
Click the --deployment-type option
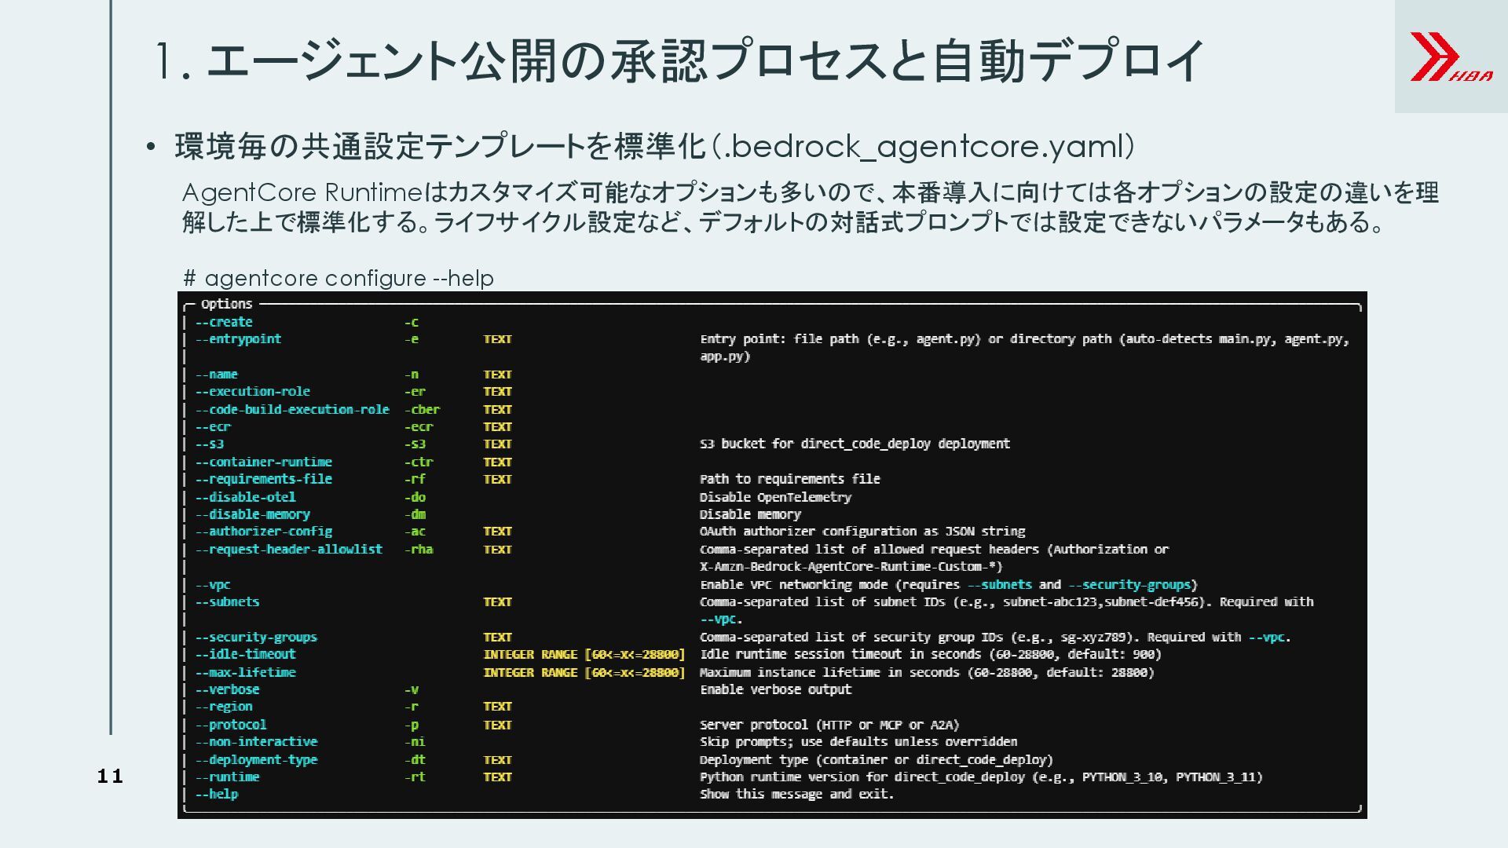point(256,759)
